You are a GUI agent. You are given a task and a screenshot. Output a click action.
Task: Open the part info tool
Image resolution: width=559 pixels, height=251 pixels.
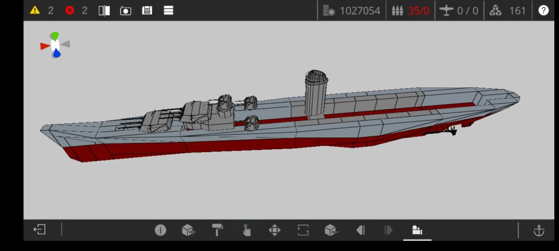(160, 230)
